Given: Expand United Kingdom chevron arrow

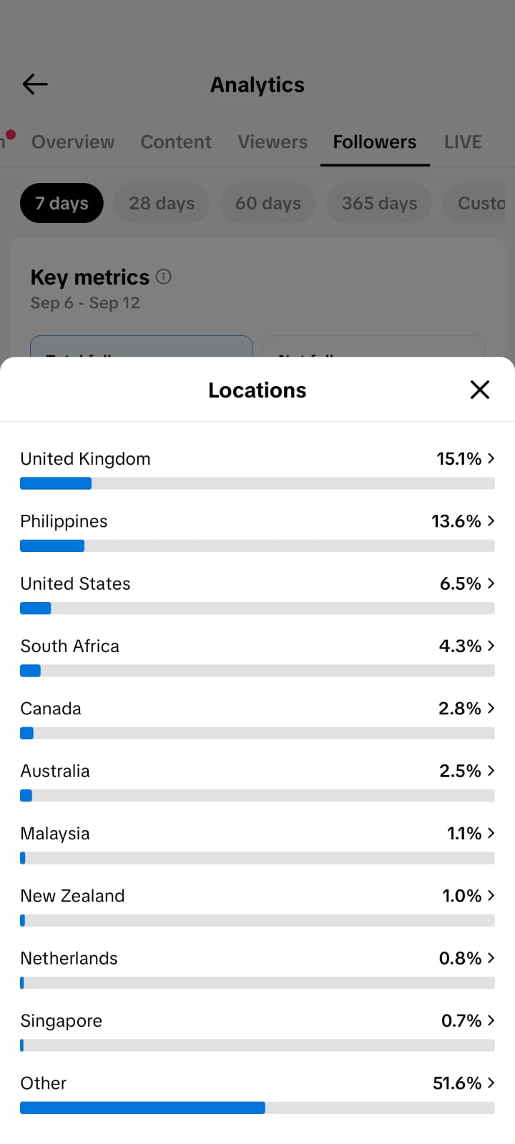Looking at the screenshot, I should tap(491, 458).
